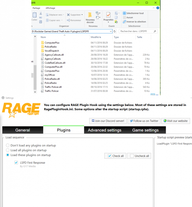Screen dimensions: 192x207
Task: Select the PoliceRadio folder icon
Action: coord(43,47)
